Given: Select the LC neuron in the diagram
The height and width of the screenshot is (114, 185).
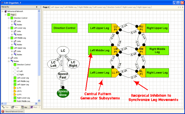Looking at the screenshot, I should (x=63, y=51).
